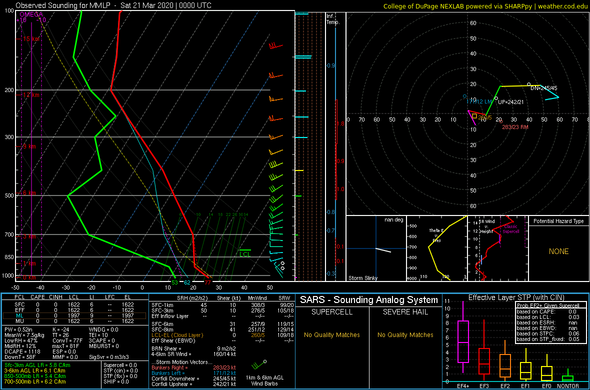This screenshot has height=390, width=590.
Task: Click the STP (cin) = 0.0 value
Action: pyautogui.click(x=121, y=371)
